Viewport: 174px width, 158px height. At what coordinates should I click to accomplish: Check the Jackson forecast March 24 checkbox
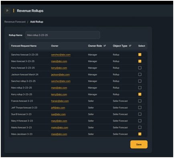[140, 74]
